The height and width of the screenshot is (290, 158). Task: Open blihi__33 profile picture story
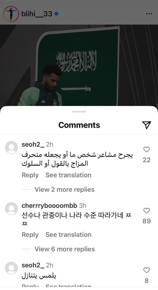pos(11,14)
